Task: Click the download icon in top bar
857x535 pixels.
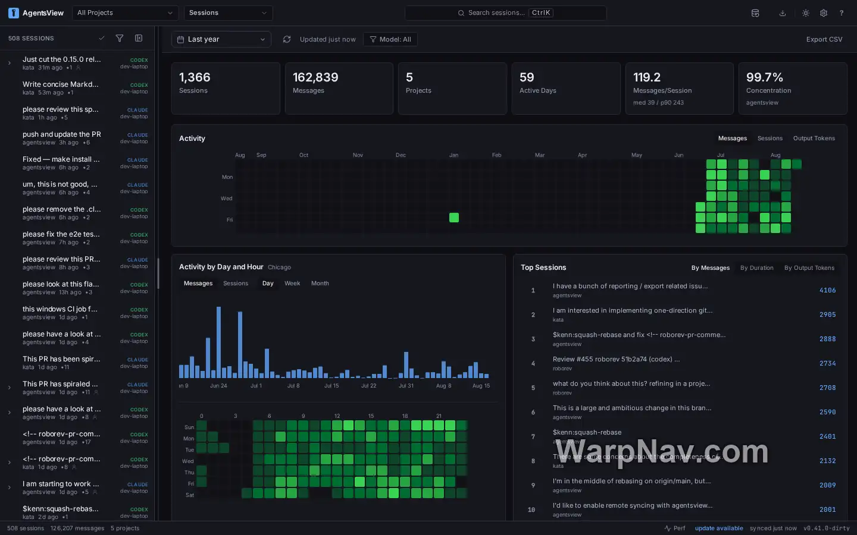Action: click(x=783, y=13)
